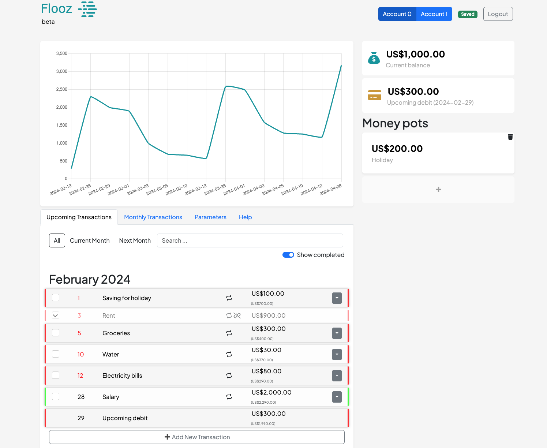The image size is (547, 448).
Task: Switch to Account 1
Action: pyautogui.click(x=434, y=14)
